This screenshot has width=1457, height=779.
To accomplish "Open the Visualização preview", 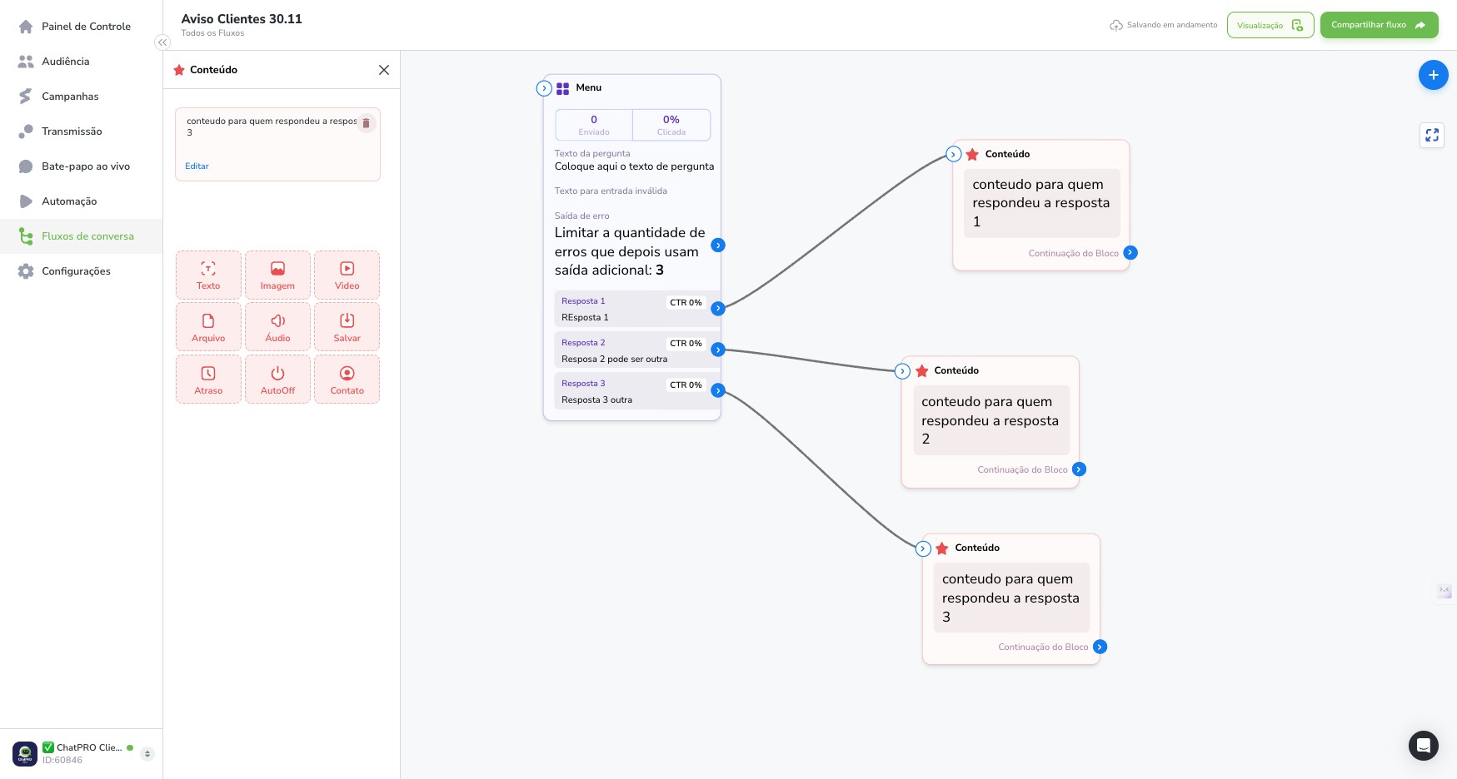I will point(1270,25).
